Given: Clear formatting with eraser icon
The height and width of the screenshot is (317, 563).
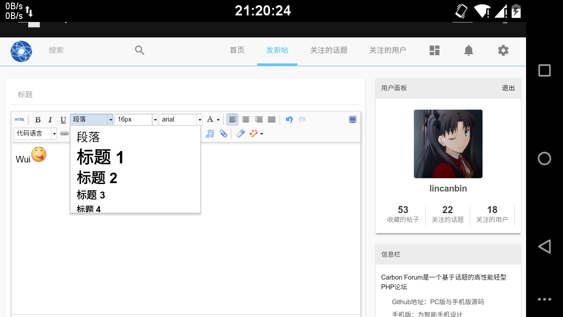Looking at the screenshot, I should tap(240, 133).
